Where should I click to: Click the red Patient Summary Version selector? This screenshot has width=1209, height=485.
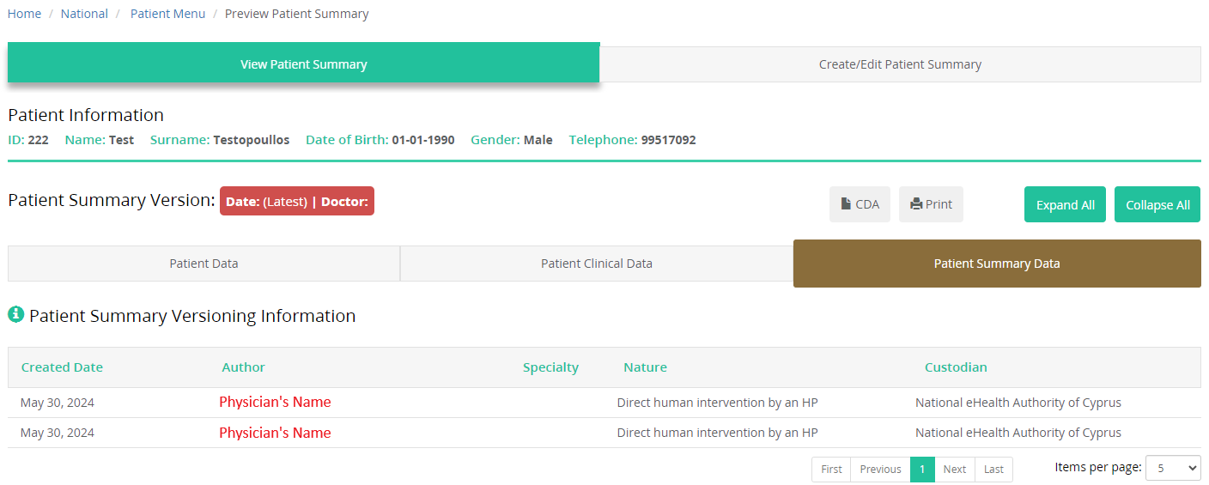point(296,202)
